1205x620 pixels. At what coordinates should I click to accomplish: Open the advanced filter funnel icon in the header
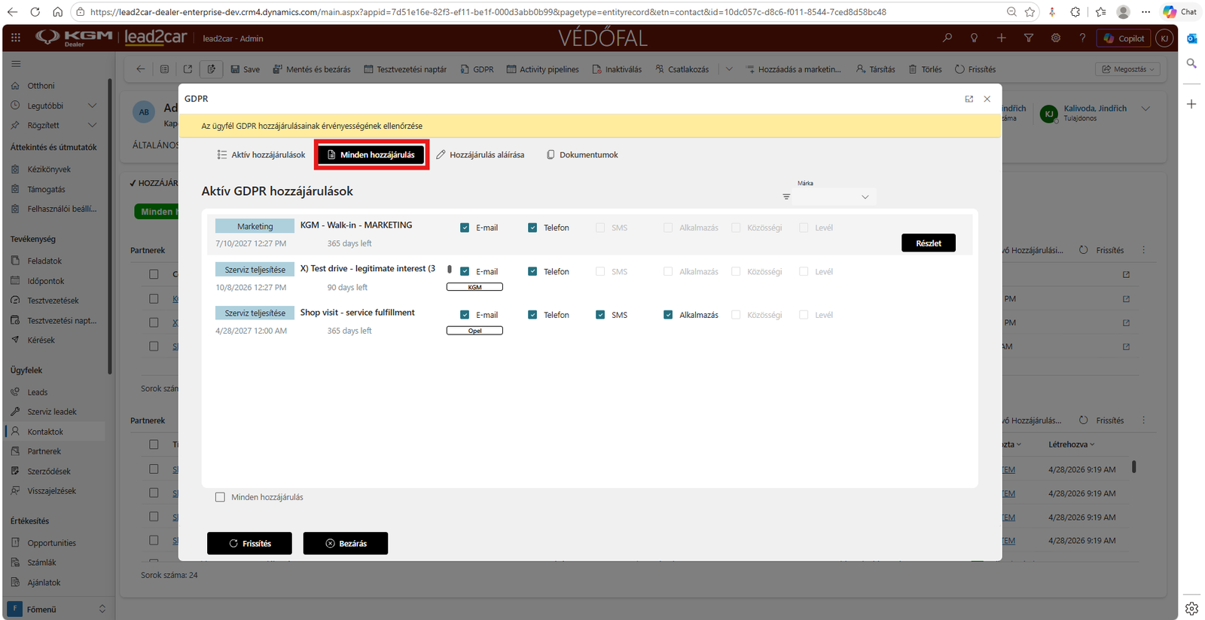tap(1029, 38)
